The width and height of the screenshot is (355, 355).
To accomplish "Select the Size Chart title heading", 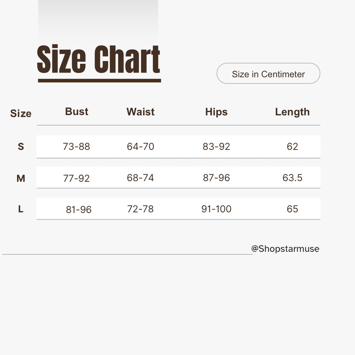I will point(99,59).
